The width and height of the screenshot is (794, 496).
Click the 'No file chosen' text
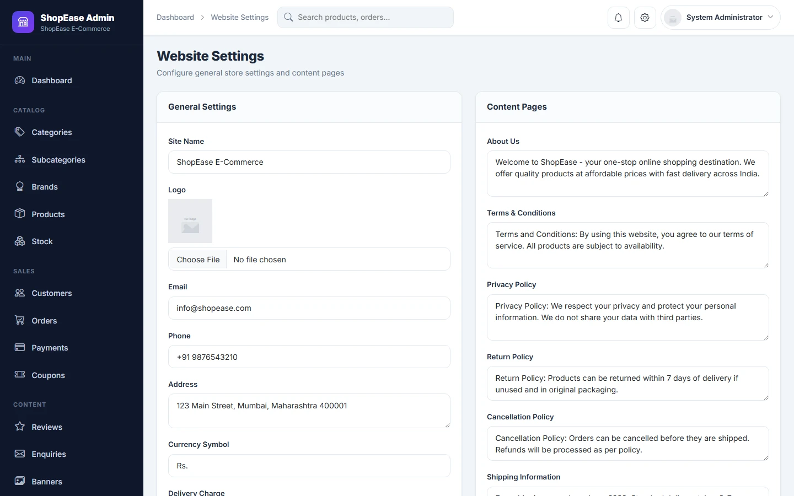point(260,260)
